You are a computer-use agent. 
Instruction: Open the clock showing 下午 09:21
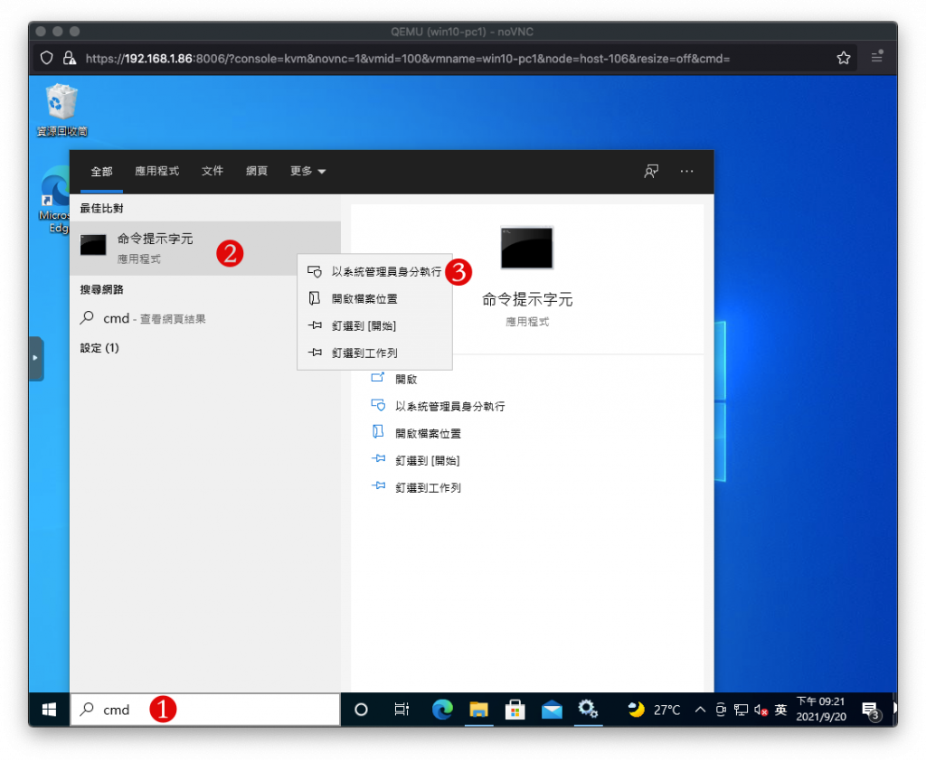click(821, 709)
